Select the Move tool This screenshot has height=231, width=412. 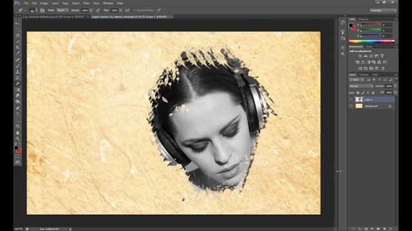coord(18,23)
